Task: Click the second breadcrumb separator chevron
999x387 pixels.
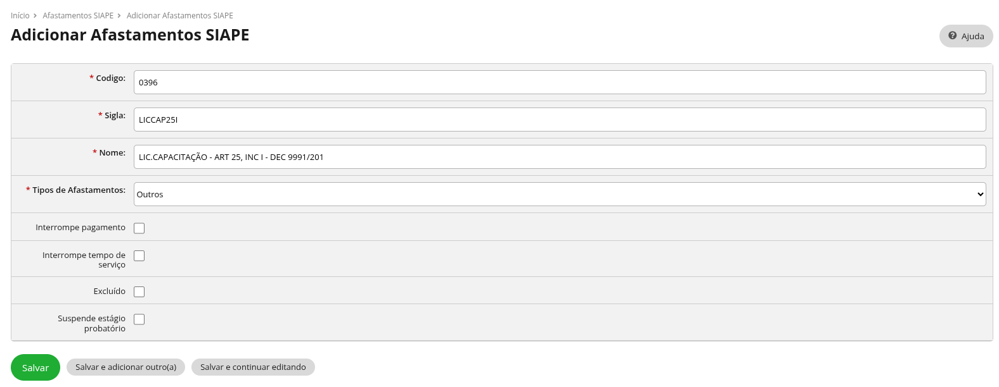Action: [x=119, y=16]
